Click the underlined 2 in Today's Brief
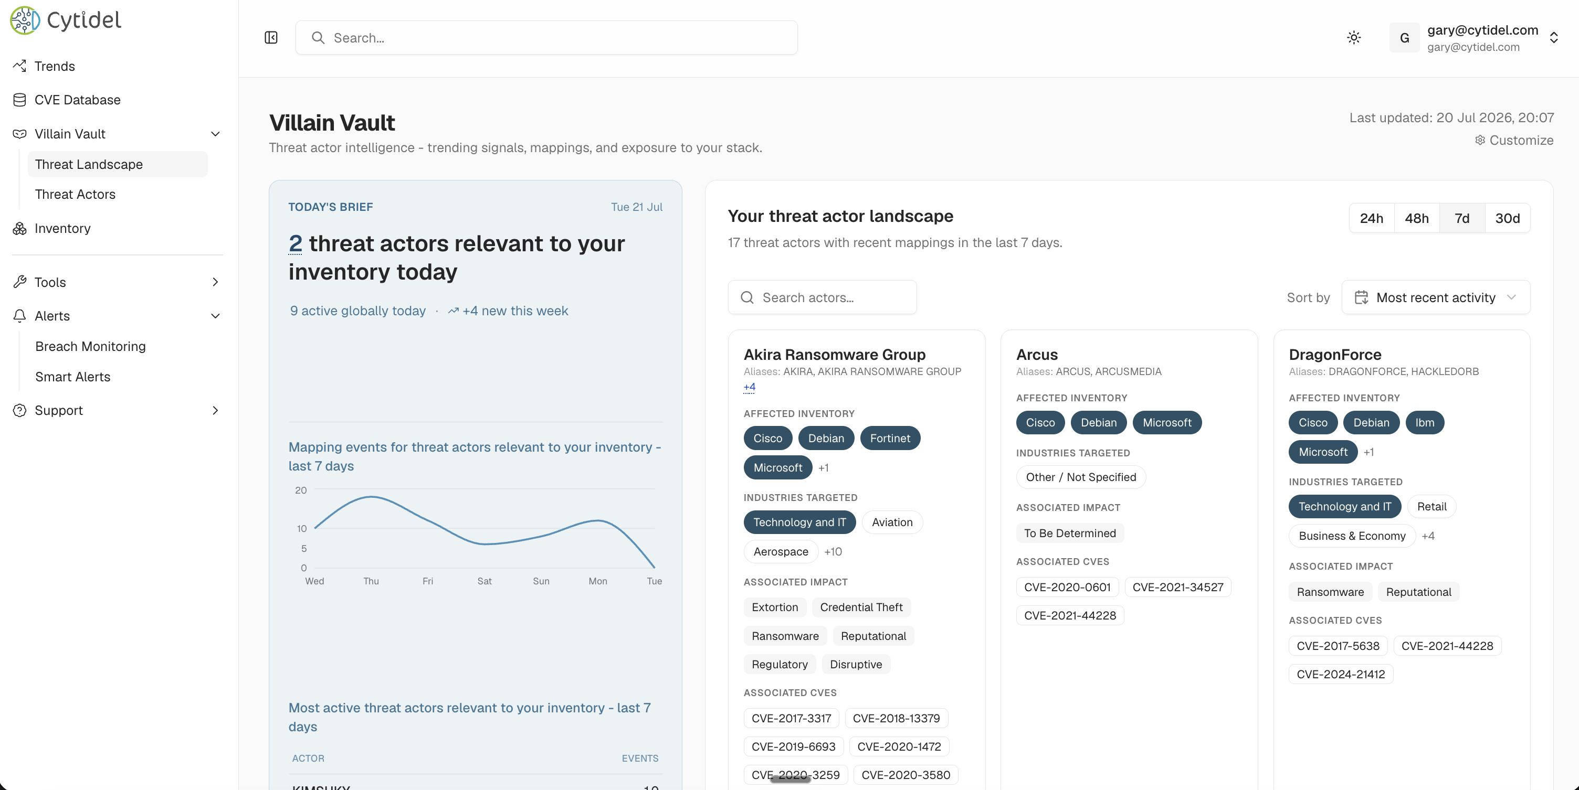The width and height of the screenshot is (1579, 790). 295,244
